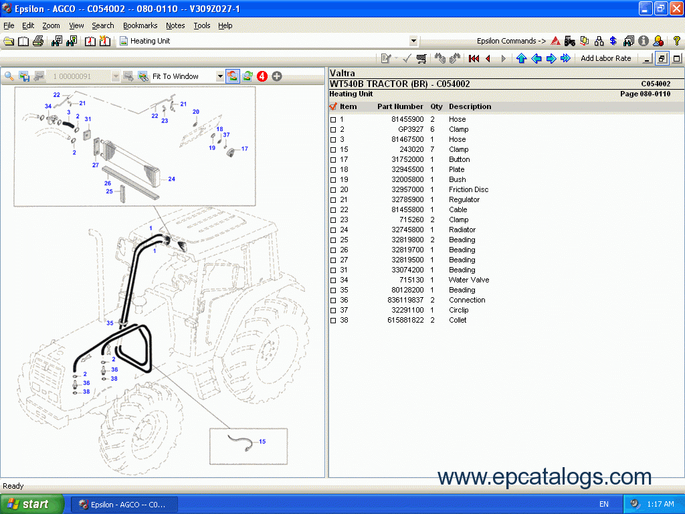Click the highlighted picture icon with the red arrow
This screenshot has height=514, width=685.
232,76
